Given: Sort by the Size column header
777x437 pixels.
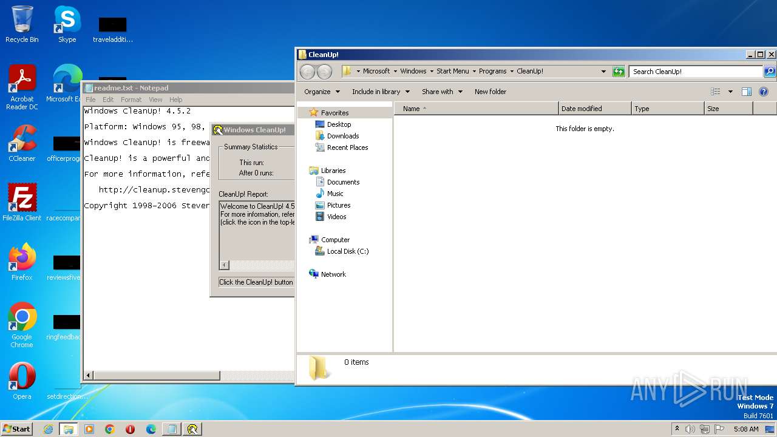Looking at the screenshot, I should 728,109.
